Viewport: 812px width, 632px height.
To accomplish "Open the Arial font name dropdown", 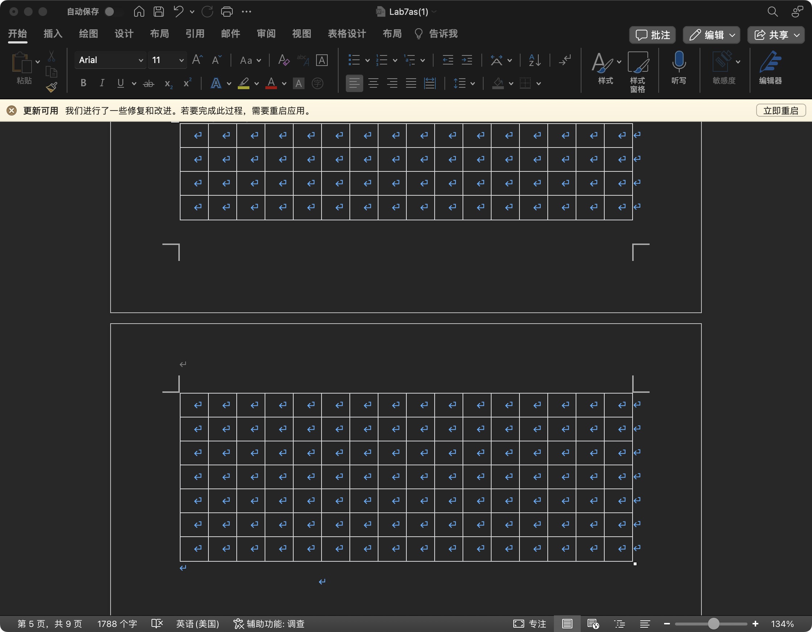I will pos(141,60).
